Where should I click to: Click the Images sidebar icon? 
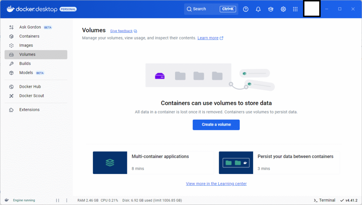[11, 46]
